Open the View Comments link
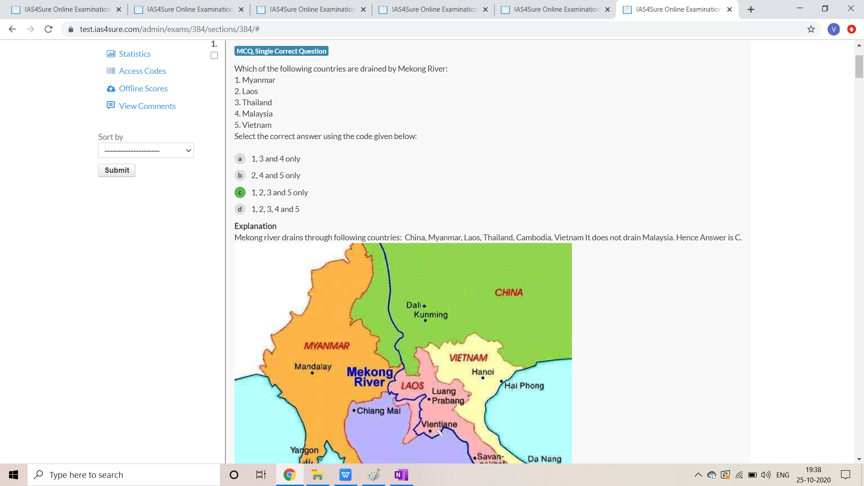Viewport: 864px width, 486px height. [147, 106]
